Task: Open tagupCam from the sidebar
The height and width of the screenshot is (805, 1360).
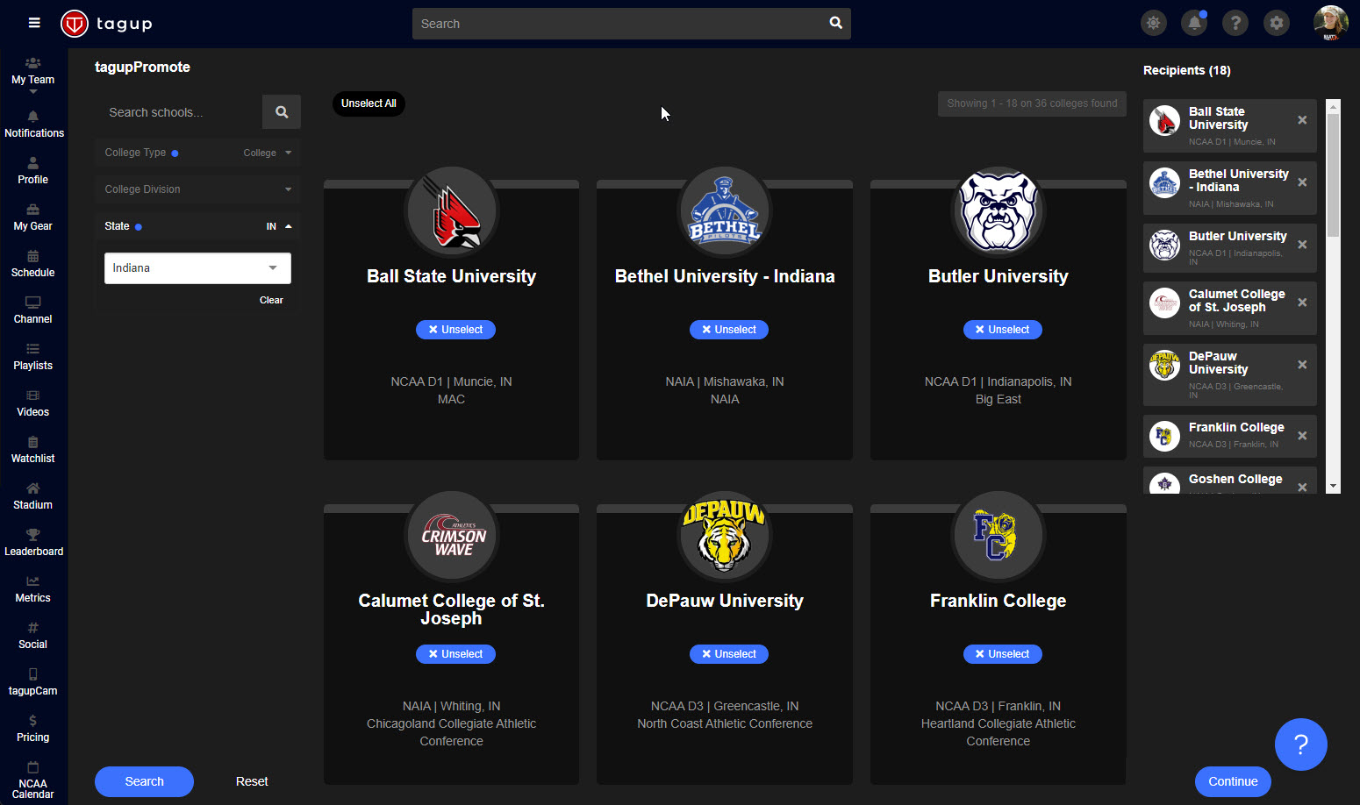Action: coord(33,681)
